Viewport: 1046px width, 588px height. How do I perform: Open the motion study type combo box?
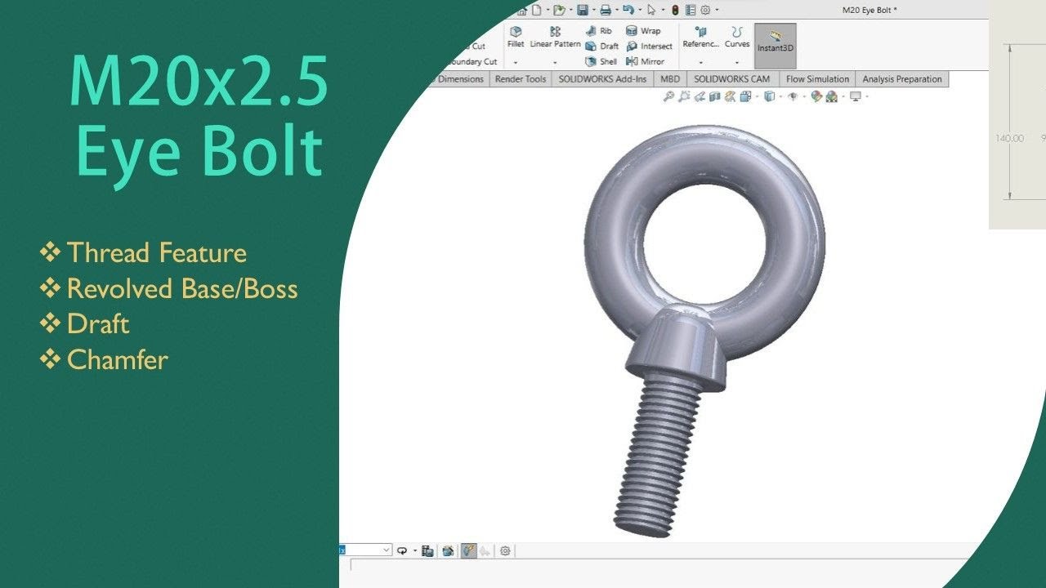point(365,550)
